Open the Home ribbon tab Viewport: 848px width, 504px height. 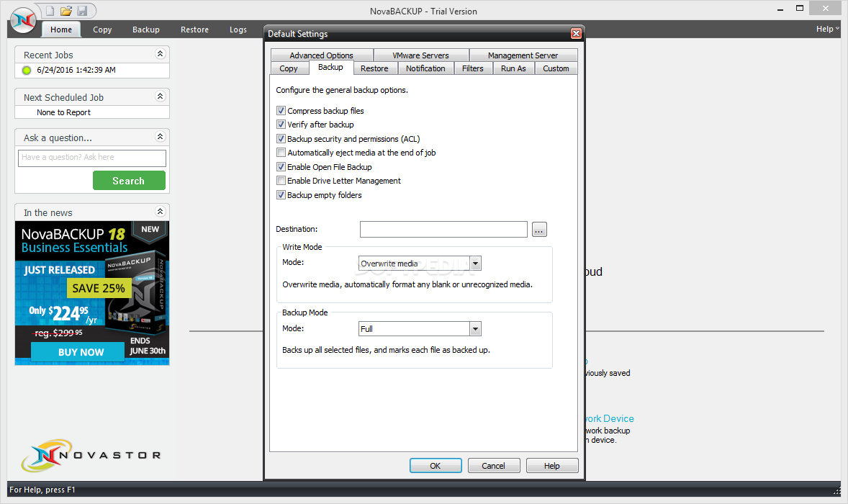[61, 30]
